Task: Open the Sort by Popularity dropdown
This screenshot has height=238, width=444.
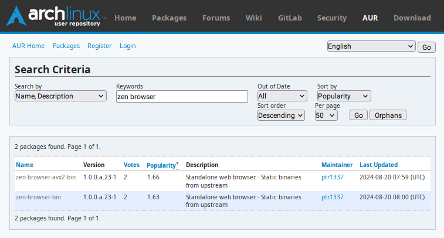Action: (344, 96)
